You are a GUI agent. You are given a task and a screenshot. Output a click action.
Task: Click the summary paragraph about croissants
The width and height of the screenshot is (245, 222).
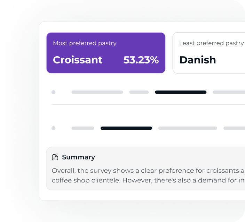148,176
